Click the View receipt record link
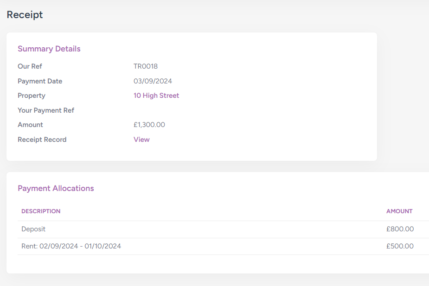This screenshot has width=429, height=286. (x=141, y=140)
